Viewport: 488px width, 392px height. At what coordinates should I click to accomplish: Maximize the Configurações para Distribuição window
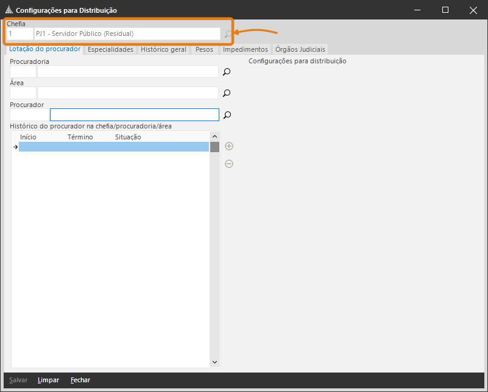click(445, 10)
